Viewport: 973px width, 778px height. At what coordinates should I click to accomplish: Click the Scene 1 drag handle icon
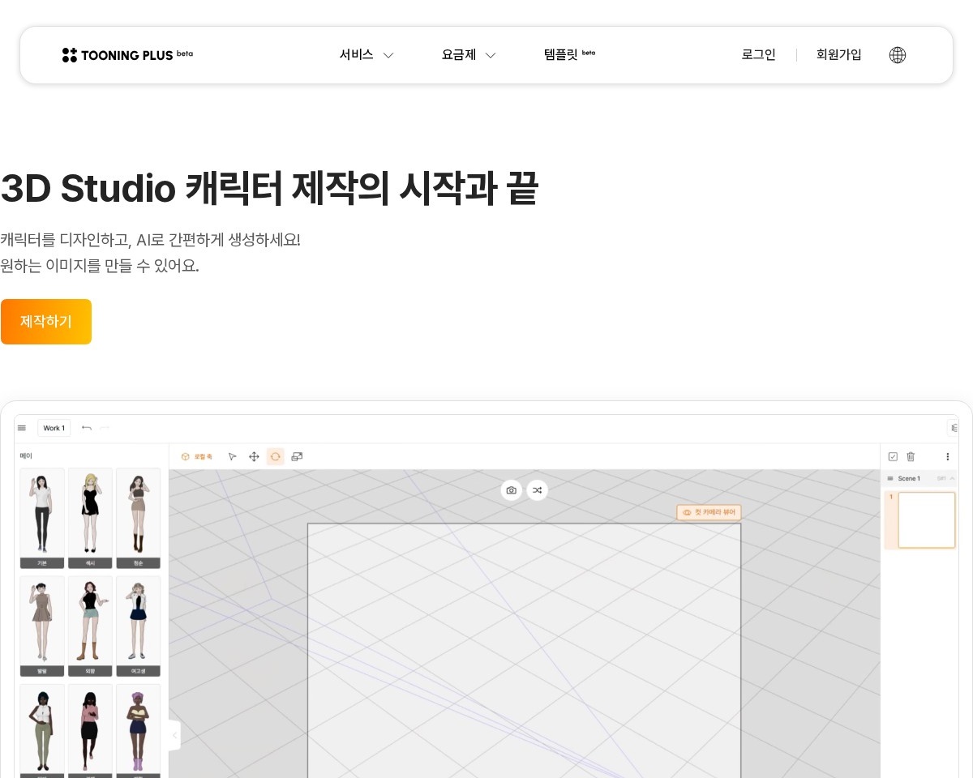[890, 479]
